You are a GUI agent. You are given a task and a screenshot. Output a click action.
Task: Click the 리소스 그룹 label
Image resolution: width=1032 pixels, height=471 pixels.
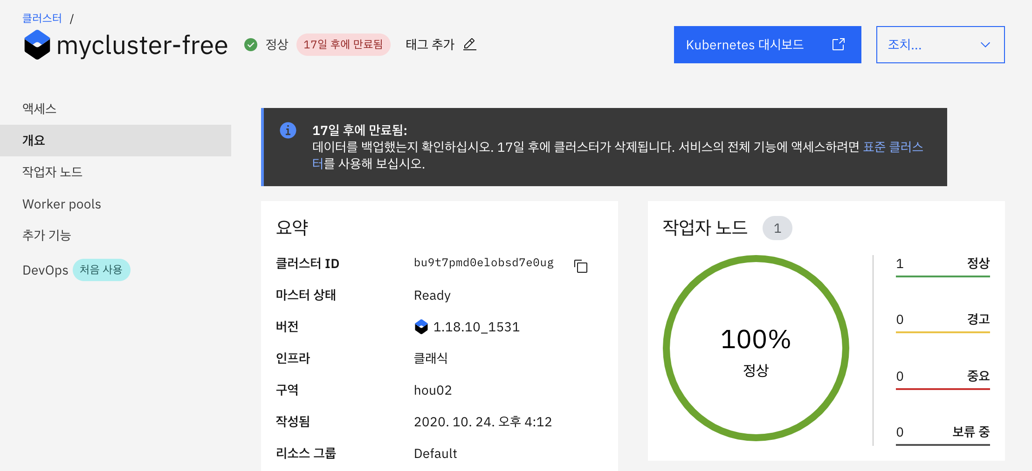click(306, 453)
